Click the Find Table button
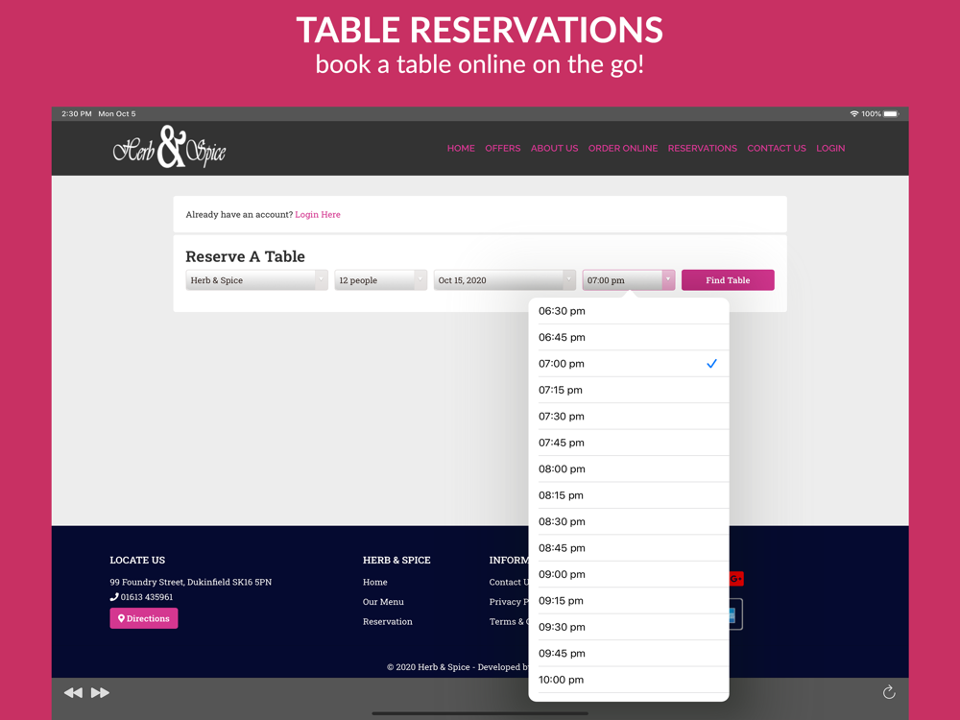960x720 pixels. [728, 279]
